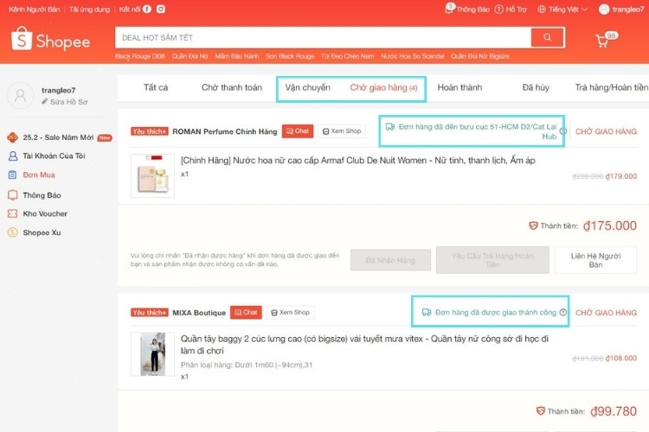Click the DEAL HOT SĂM TẾT search field
The image size is (649, 432).
tap(323, 38)
